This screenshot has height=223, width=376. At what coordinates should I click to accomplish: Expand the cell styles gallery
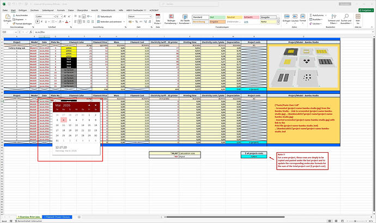[278, 23]
